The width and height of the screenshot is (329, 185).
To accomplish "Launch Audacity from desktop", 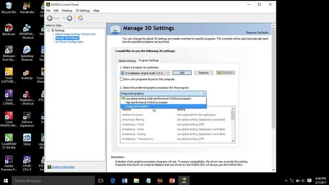I will pos(27,73).
